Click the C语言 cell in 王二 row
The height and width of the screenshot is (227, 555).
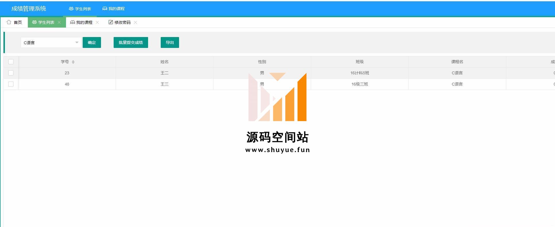[457, 73]
